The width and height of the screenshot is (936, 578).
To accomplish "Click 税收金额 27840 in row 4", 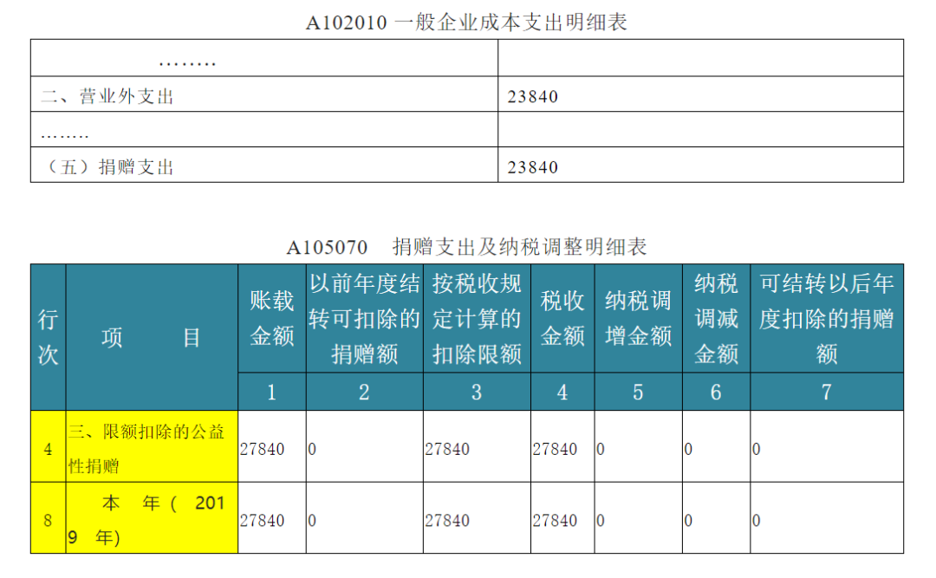I will 555,449.
